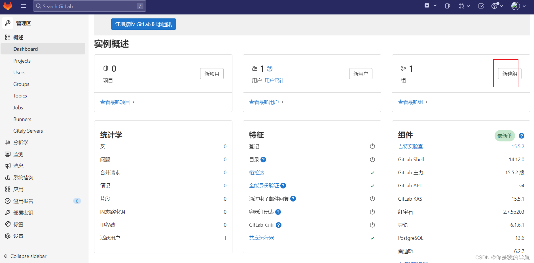Click the 最新的 status badge
Viewport: 534px width, 263px height.
click(505, 136)
